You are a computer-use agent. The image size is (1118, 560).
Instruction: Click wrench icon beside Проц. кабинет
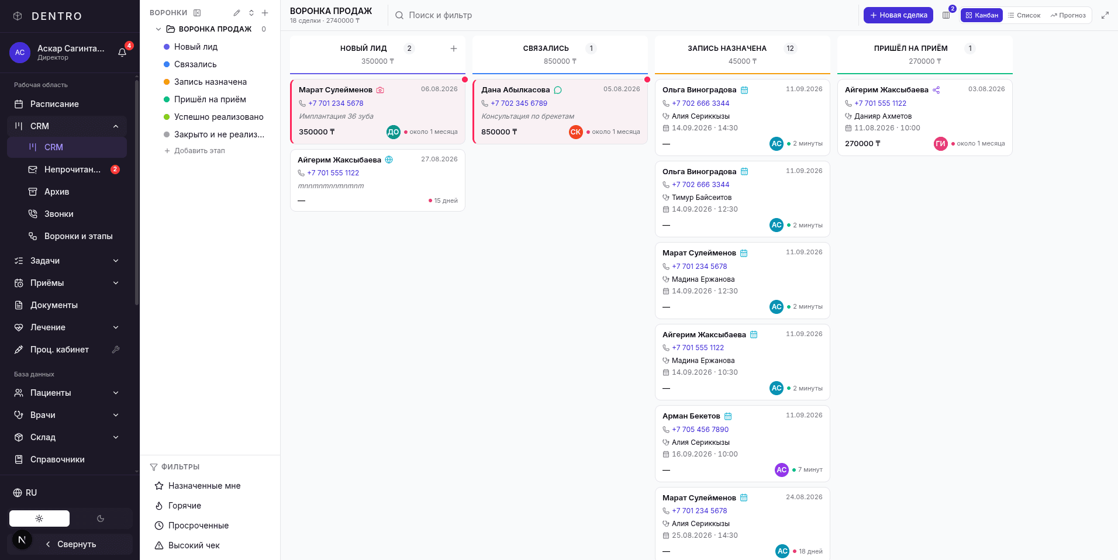coord(116,350)
